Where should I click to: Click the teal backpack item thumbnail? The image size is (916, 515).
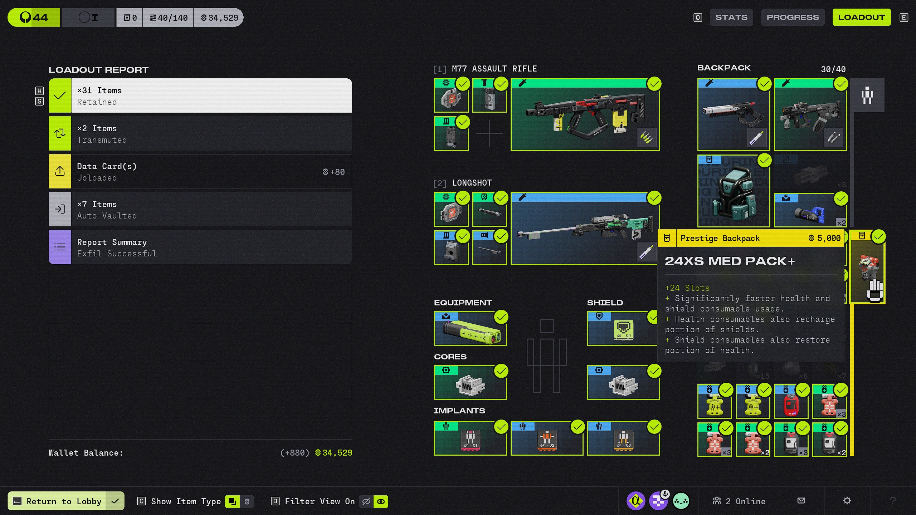point(734,191)
